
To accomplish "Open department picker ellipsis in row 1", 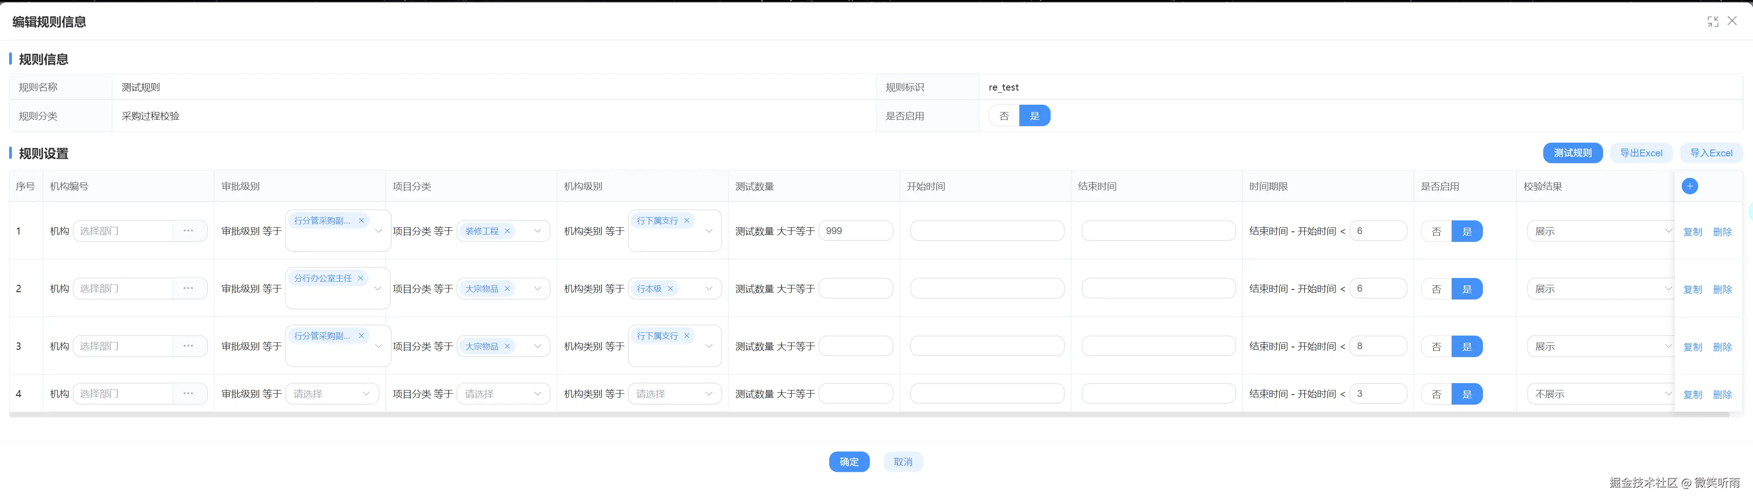I will [x=188, y=231].
